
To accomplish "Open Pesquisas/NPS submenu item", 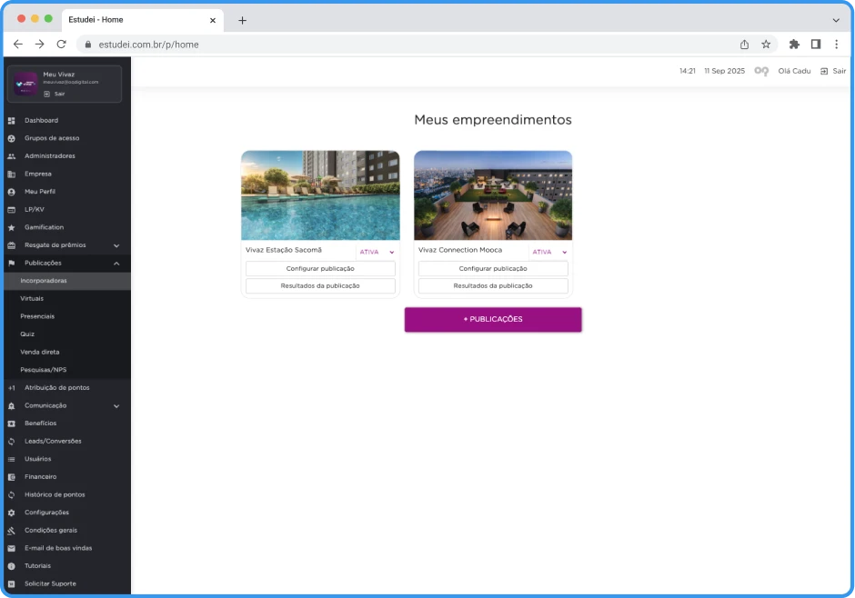I will [43, 370].
